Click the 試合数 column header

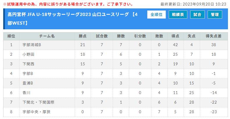pyautogui.click(x=102, y=36)
